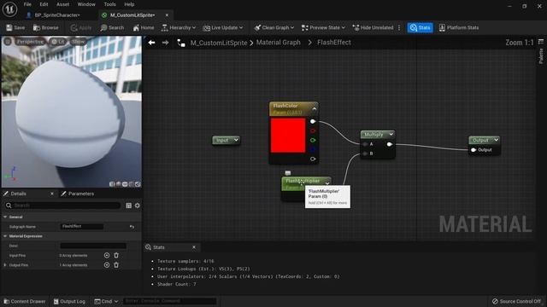
Task: Expand the Output node chevron
Action: 496,140
